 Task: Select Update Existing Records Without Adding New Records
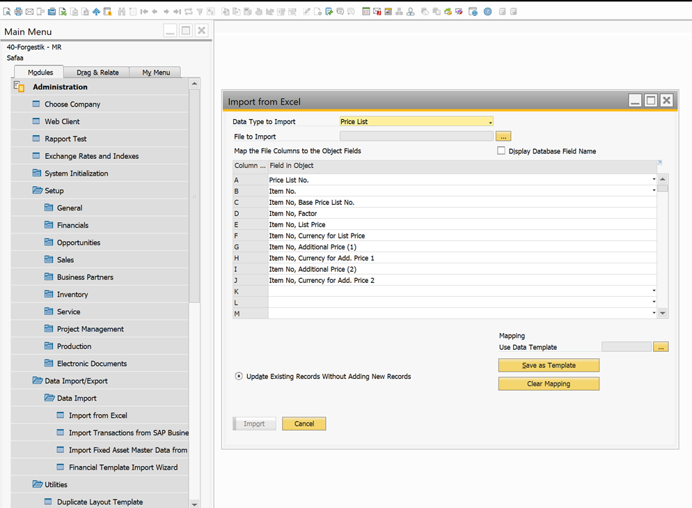click(238, 375)
